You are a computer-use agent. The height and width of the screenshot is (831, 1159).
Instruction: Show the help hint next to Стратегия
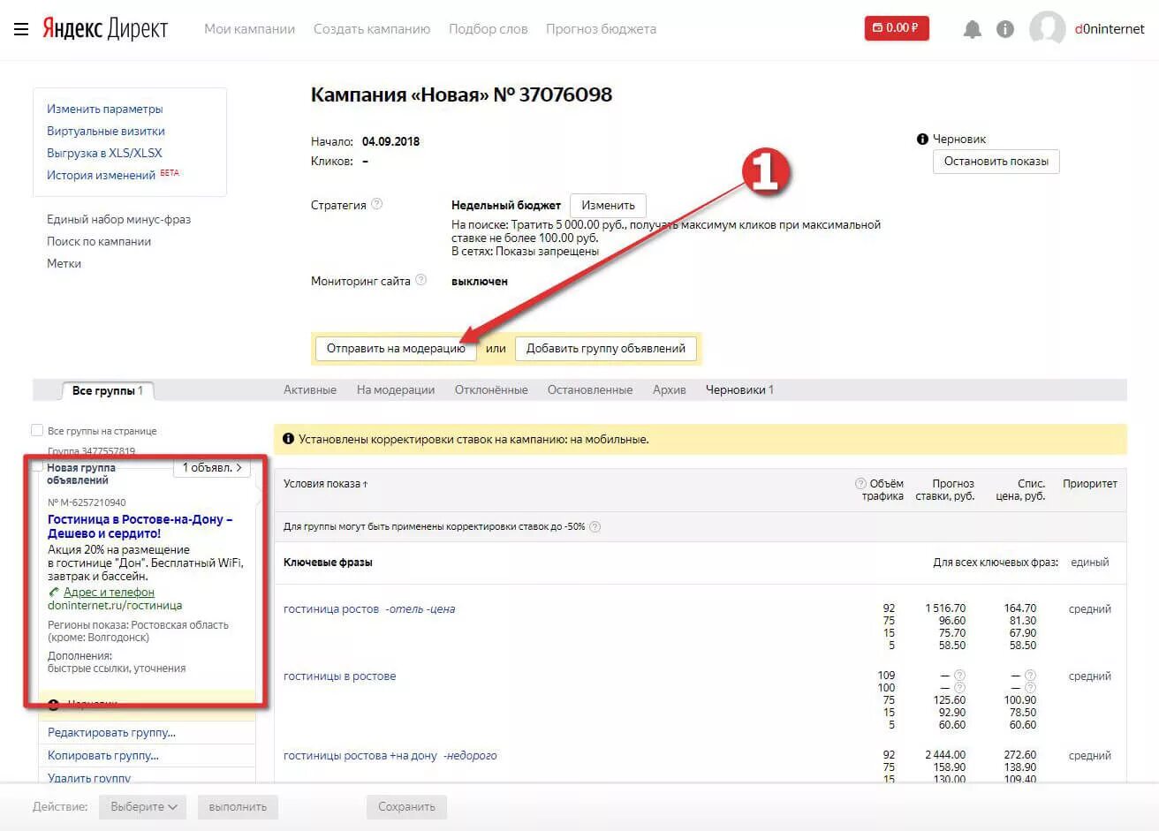click(x=377, y=204)
